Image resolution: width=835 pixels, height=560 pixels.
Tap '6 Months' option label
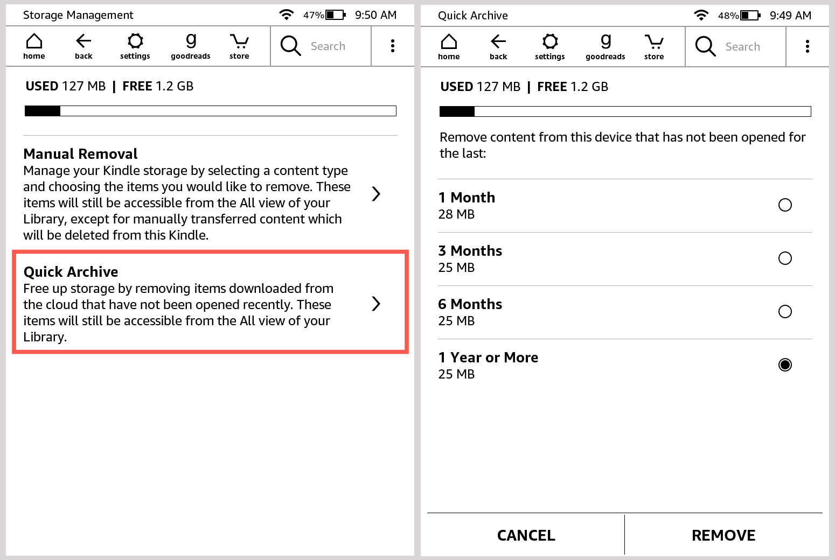point(470,304)
